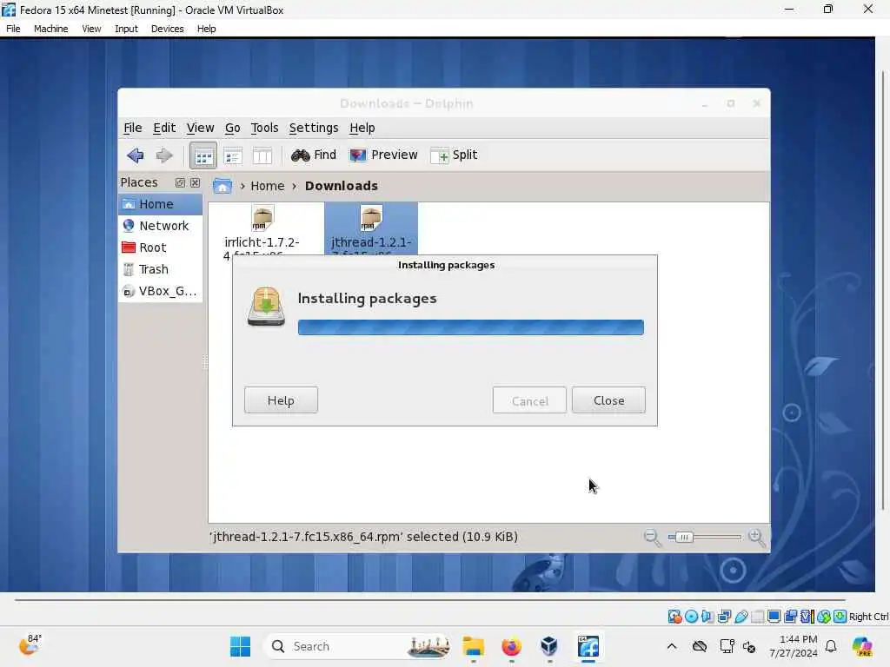Click the icon size zoom slider handle
The height and width of the screenshot is (667, 890).
pyautogui.click(x=683, y=537)
